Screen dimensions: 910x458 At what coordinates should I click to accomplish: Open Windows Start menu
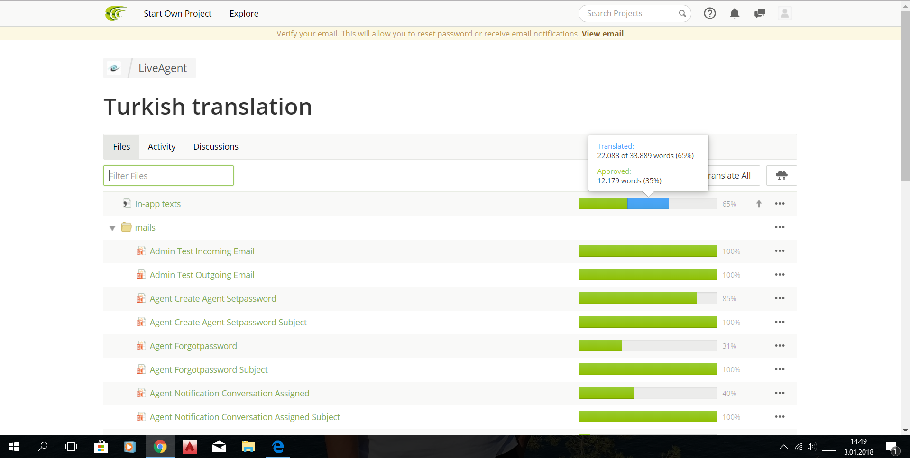pos(14,447)
